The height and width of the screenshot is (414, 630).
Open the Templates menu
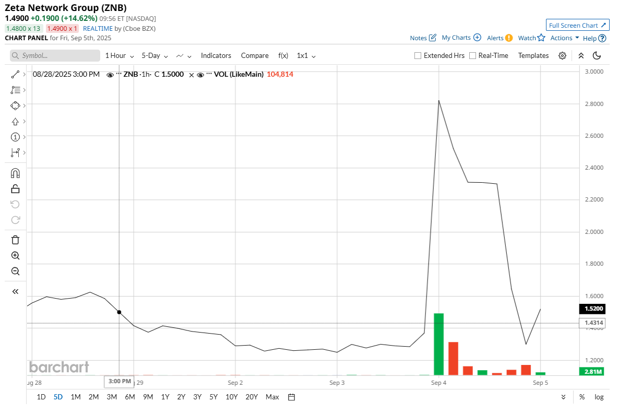[533, 55]
